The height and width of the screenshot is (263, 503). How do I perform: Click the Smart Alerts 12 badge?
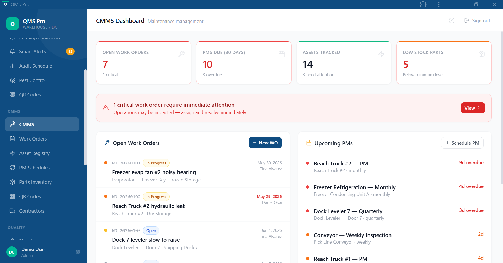tap(70, 52)
